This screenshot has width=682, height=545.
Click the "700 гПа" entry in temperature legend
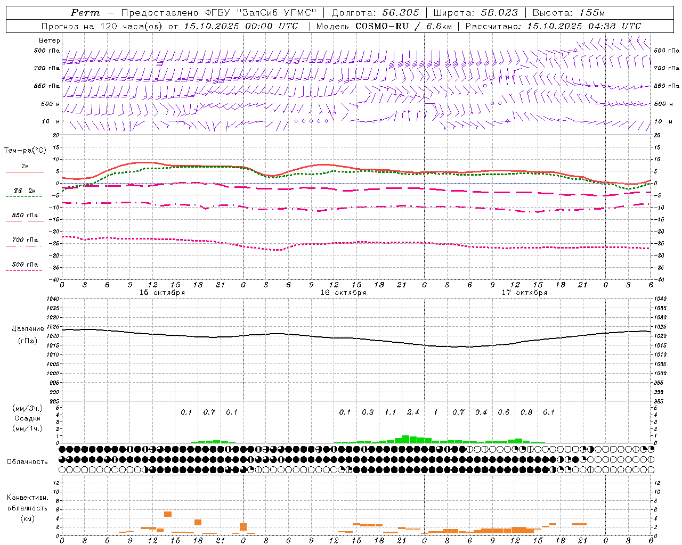tap(25, 240)
